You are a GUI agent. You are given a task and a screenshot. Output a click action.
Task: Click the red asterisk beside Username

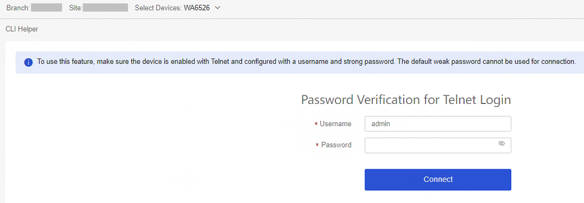coord(316,124)
